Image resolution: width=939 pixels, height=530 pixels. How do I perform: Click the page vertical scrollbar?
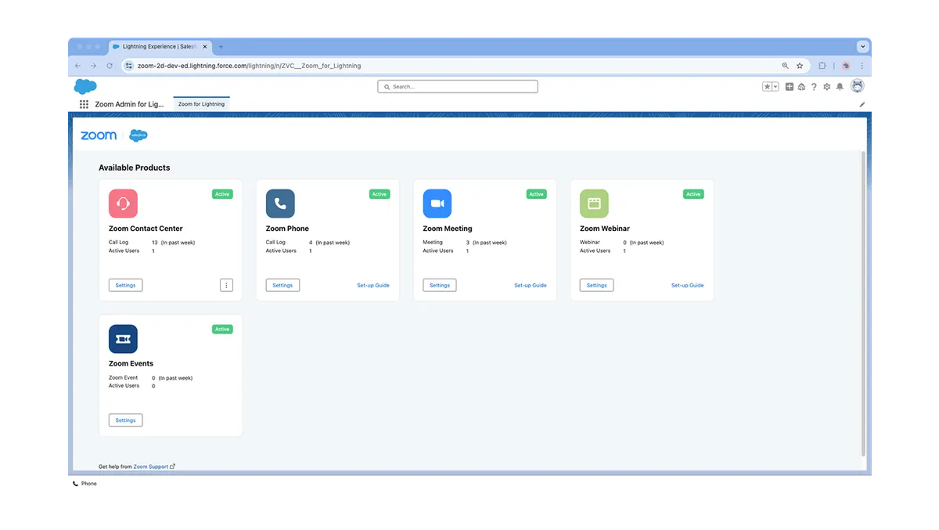(863, 304)
